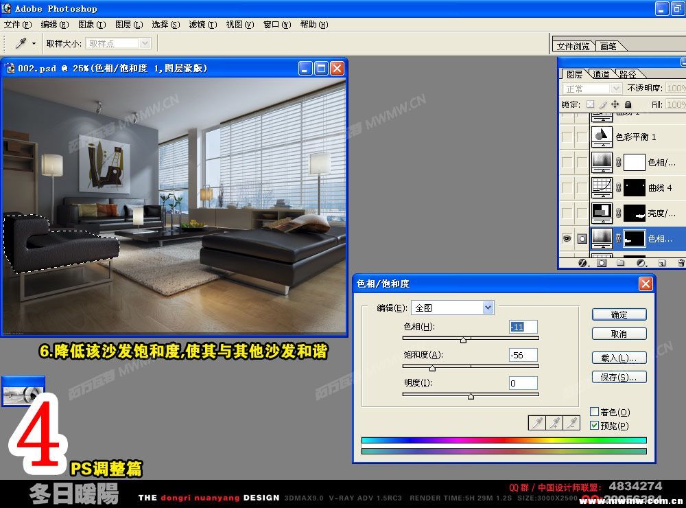The height and width of the screenshot is (508, 686).
Task: Select the 亮度/... adjustment layer thumbnail
Action: [602, 213]
